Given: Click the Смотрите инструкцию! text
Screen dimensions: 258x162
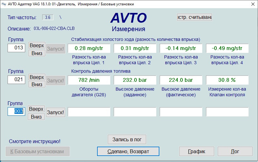Looking at the screenshot, I should pyautogui.click(x=35, y=141).
